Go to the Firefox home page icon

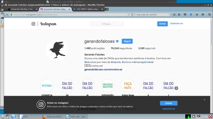(x=197, y=15)
